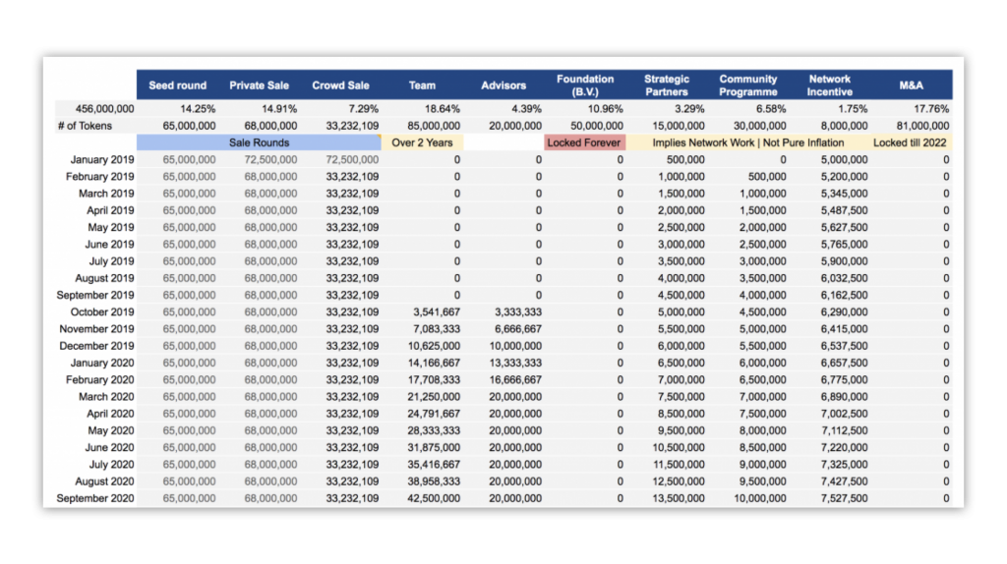
Task: Click the team value 17,708,333
Action: tap(434, 380)
